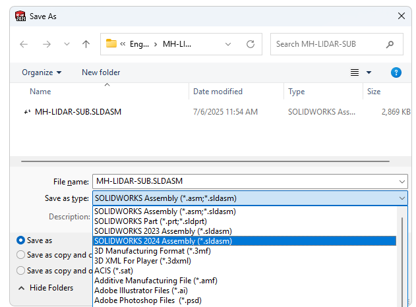Select the second Save as copy radio option
Screen dimensions: 416x307
(21, 255)
